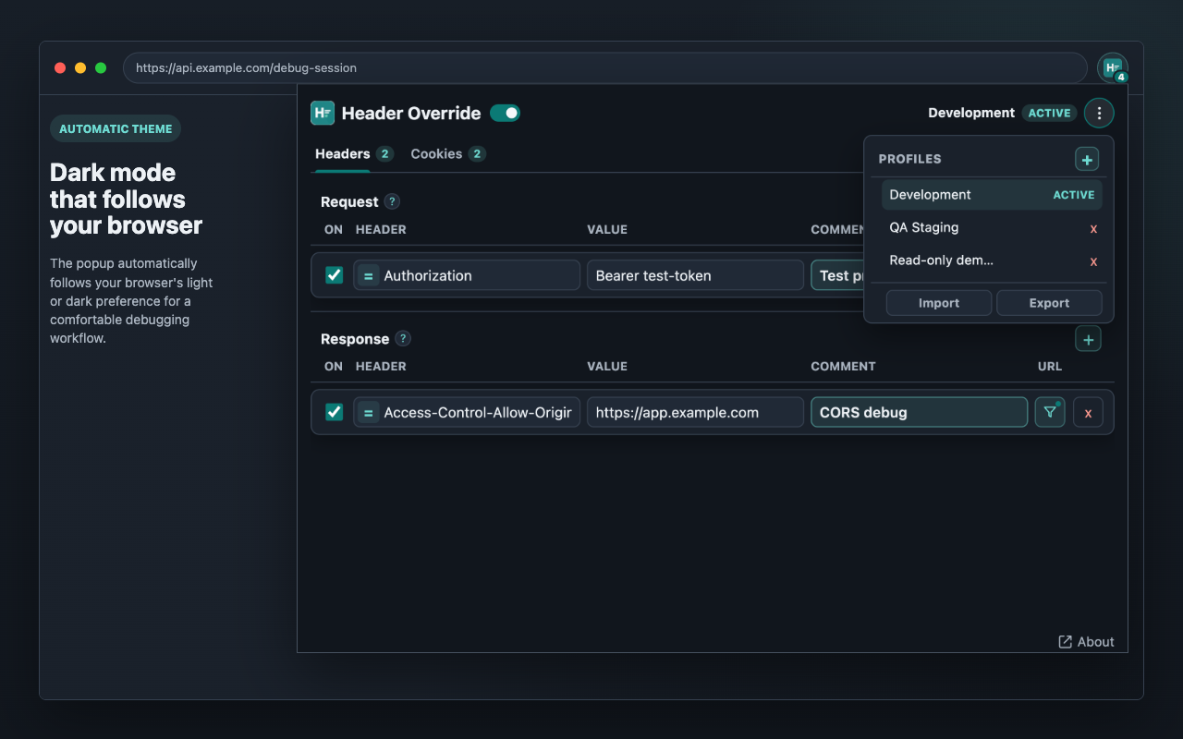Change operation mode of Authorization header
This screenshot has height=739, width=1183.
point(368,275)
